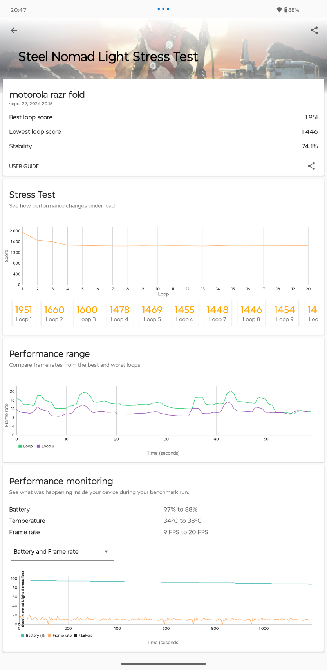Select the Loop 1 score card 1951

(23, 313)
